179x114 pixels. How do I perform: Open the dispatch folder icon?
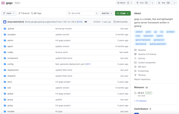5,76
